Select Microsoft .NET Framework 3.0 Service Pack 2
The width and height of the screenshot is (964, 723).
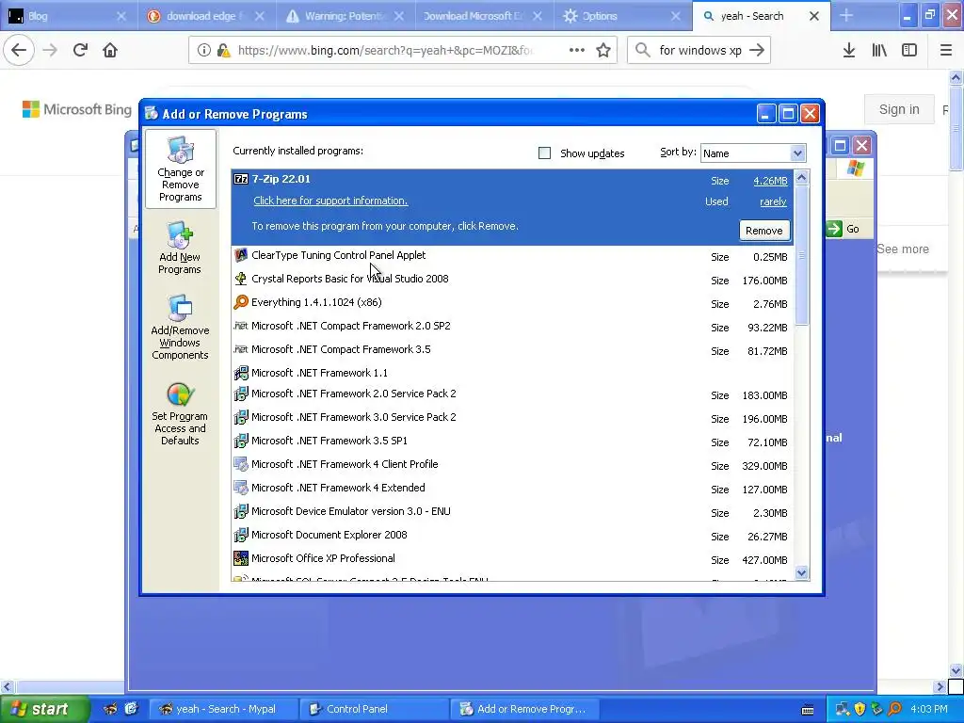[x=513, y=418]
